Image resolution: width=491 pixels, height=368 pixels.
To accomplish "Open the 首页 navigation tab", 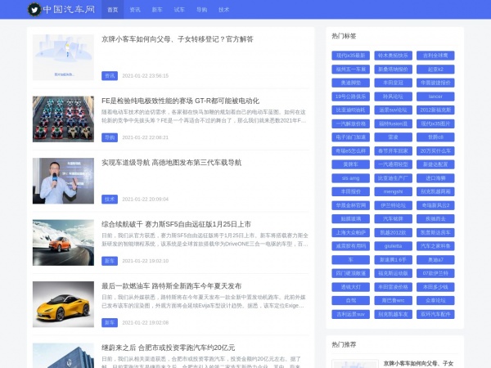I will 112,10.
